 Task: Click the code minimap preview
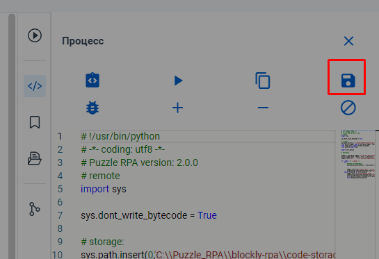(357, 154)
